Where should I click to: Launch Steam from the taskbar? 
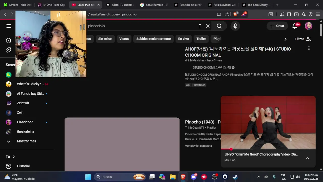coord(235,177)
